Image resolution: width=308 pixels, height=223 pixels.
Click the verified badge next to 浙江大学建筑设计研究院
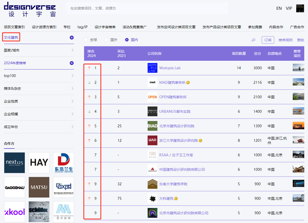pos(200,140)
